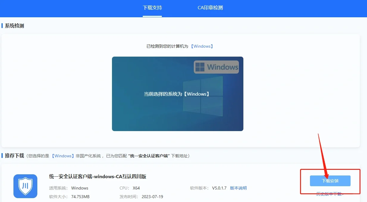Viewport: 367px width, 202px height.
Task: Click 【Windows】 in the 推荐下载 heading
Action: coord(62,156)
